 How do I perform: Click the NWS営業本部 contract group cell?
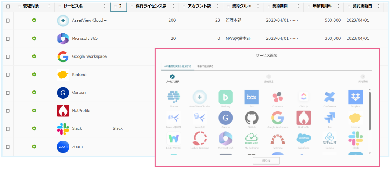(238, 38)
